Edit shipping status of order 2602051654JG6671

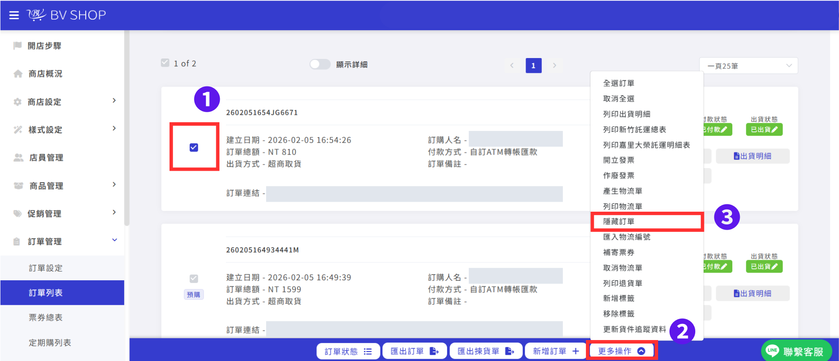pyautogui.click(x=764, y=130)
